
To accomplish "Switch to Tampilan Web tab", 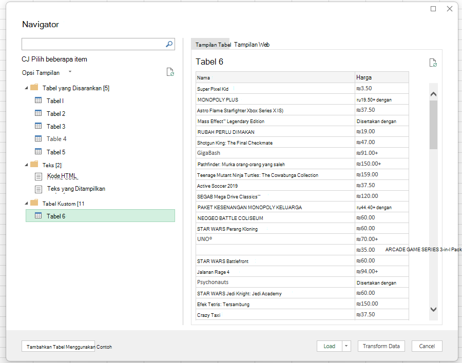I will [252, 45].
